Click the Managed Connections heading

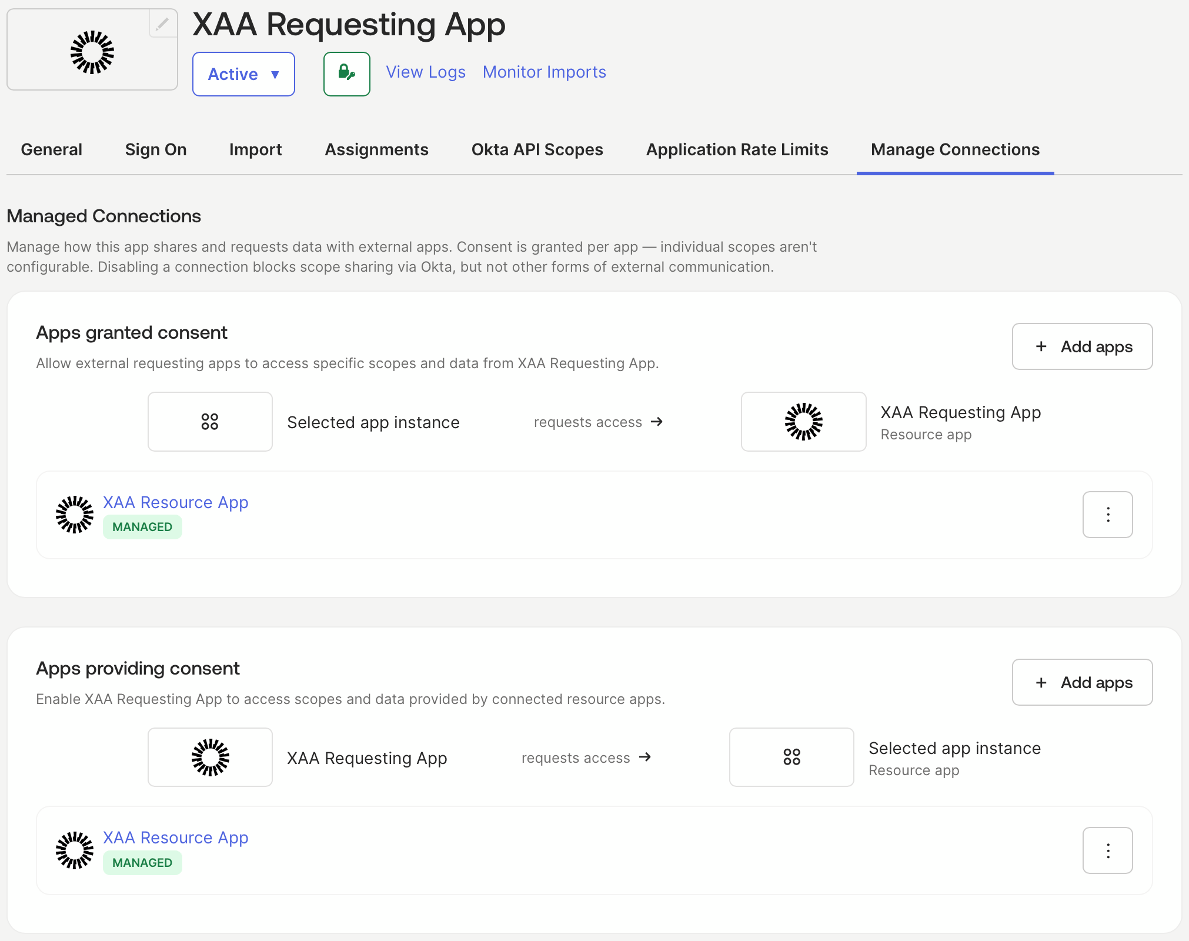click(x=104, y=216)
